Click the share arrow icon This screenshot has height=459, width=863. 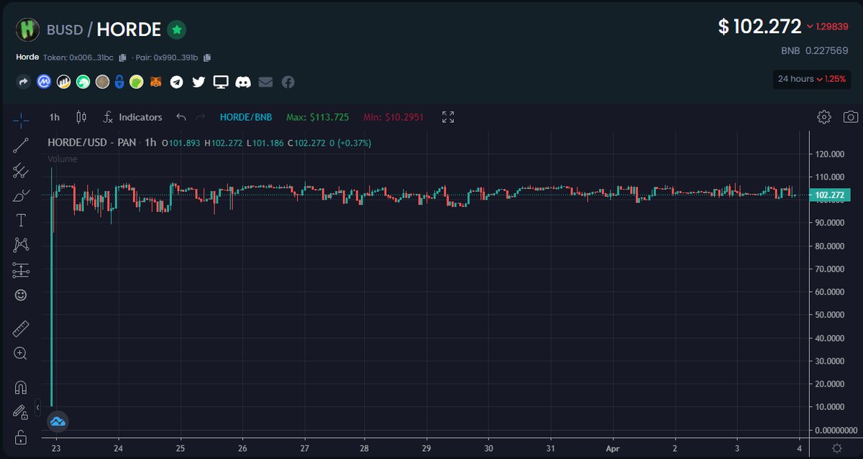point(23,83)
